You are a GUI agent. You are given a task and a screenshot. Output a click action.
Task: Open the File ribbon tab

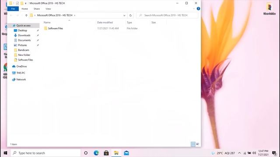(x=13, y=9)
